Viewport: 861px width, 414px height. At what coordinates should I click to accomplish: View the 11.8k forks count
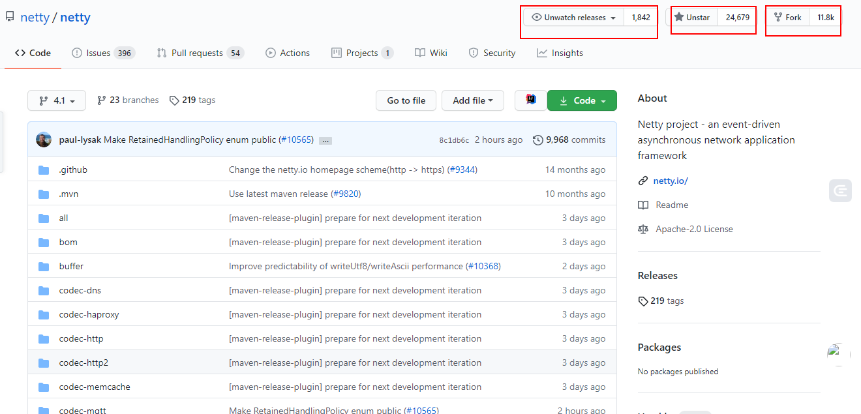(826, 18)
